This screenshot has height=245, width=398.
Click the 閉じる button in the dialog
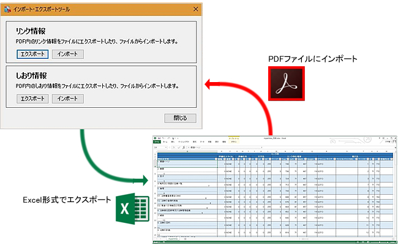click(x=180, y=118)
